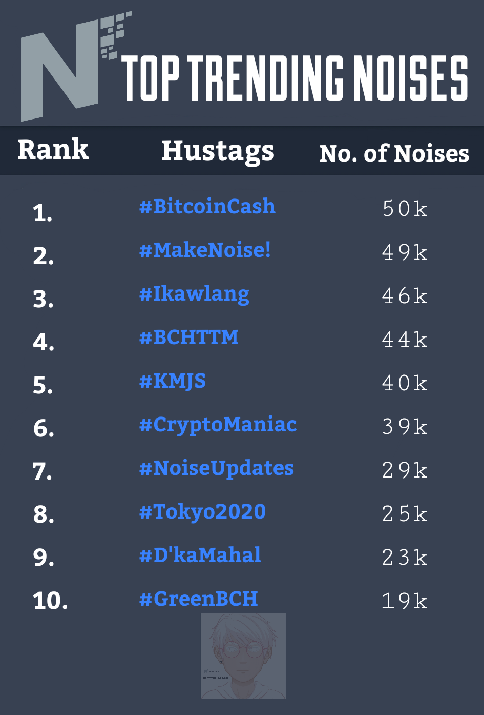Click the Rank column header

pos(53,149)
